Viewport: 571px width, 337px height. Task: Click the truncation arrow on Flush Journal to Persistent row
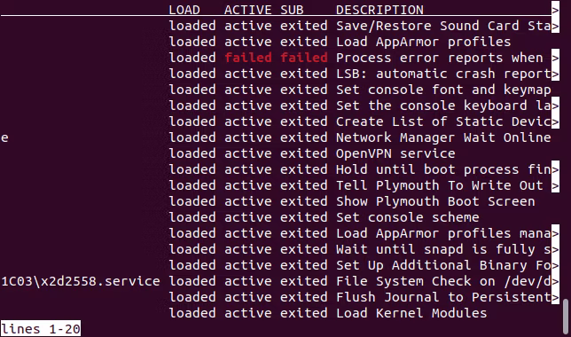[555, 297]
